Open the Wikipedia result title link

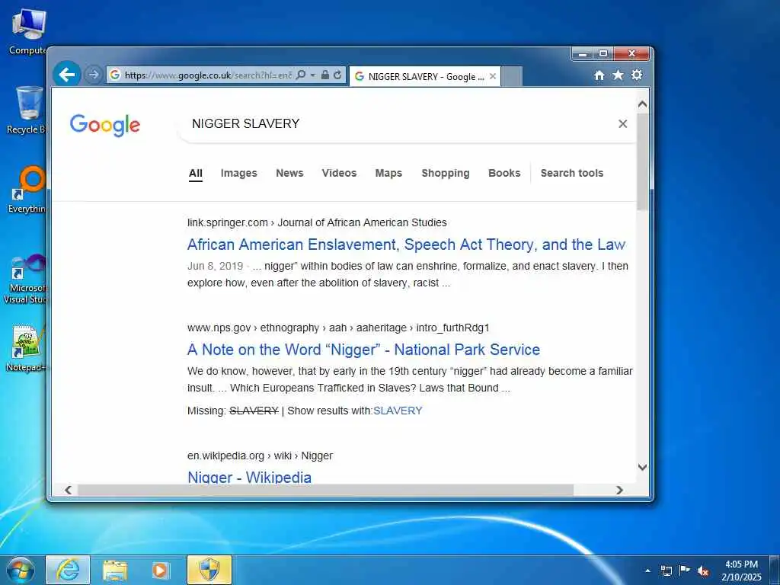[250, 477]
